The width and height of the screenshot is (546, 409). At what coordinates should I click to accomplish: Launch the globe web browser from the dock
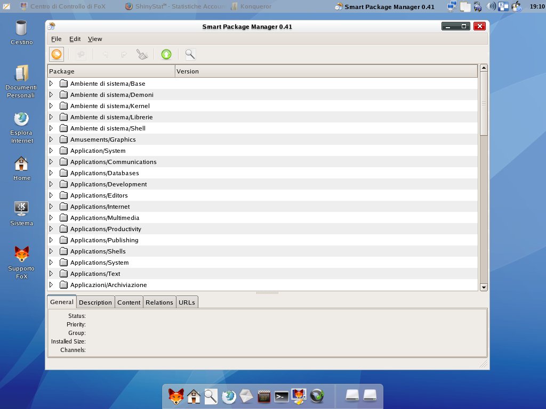coord(229,396)
